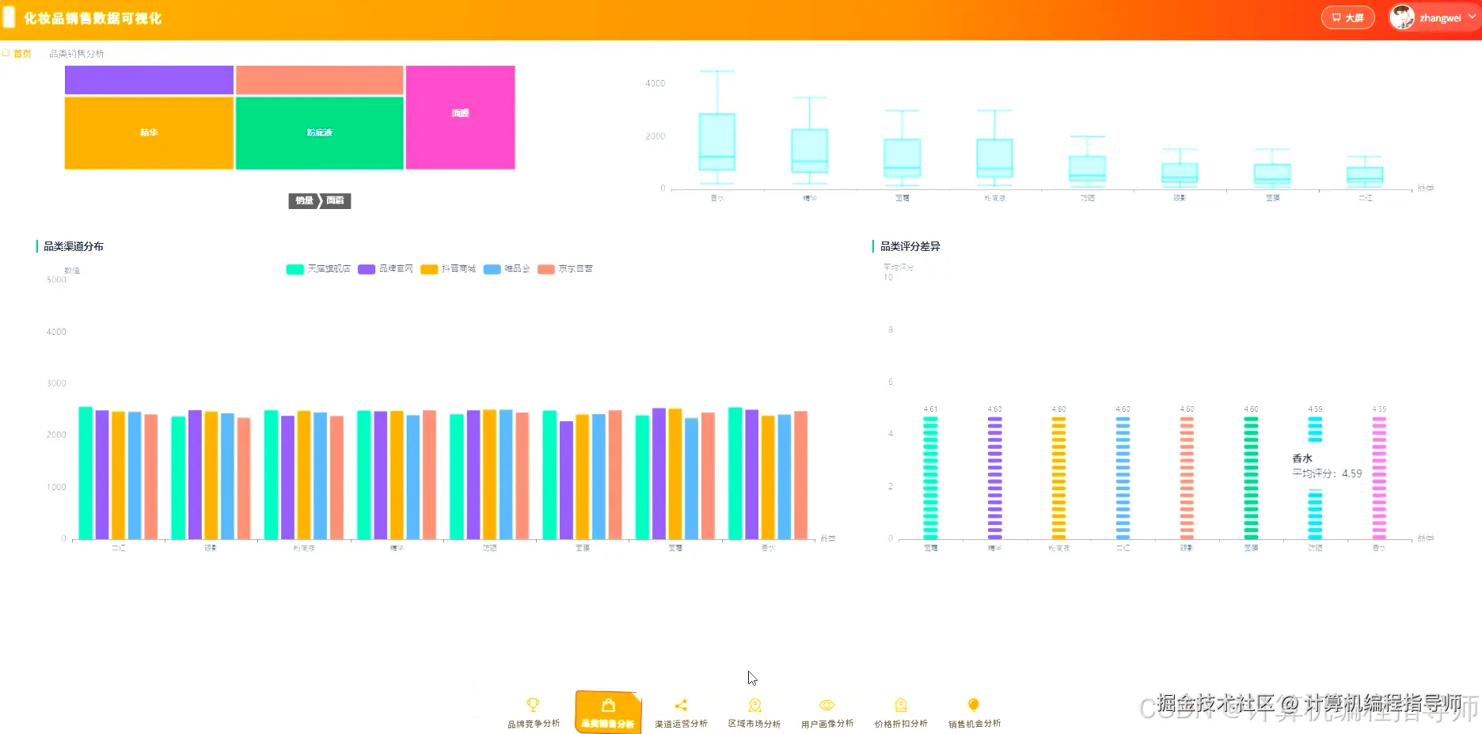Open 区域市场分析 map pin icon
The width and height of the screenshot is (1482, 734).
[754, 705]
